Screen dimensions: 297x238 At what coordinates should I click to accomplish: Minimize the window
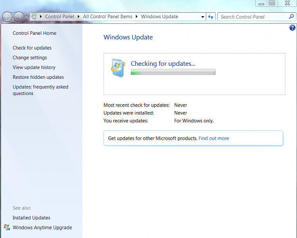point(261,3)
